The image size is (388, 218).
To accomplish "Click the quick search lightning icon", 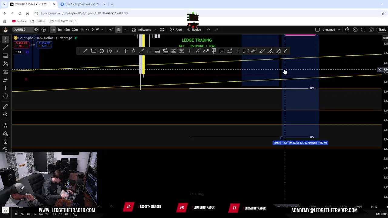I will tap(347, 30).
